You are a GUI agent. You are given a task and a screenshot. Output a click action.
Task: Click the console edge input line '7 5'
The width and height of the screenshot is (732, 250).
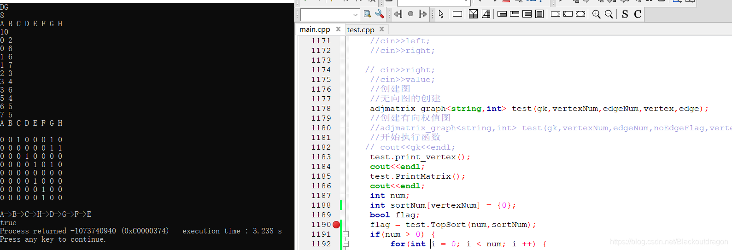click(6, 115)
